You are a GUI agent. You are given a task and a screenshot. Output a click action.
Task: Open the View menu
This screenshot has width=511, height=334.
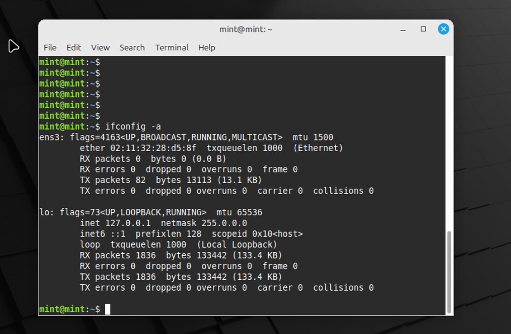[100, 47]
